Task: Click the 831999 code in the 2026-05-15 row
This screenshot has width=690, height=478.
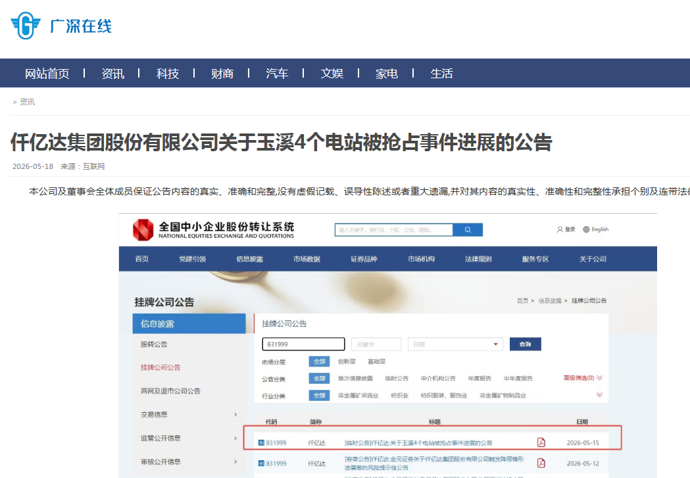Action: (276, 442)
